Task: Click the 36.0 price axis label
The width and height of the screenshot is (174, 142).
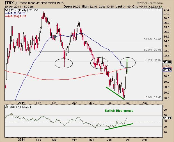Action: click(x=166, y=23)
